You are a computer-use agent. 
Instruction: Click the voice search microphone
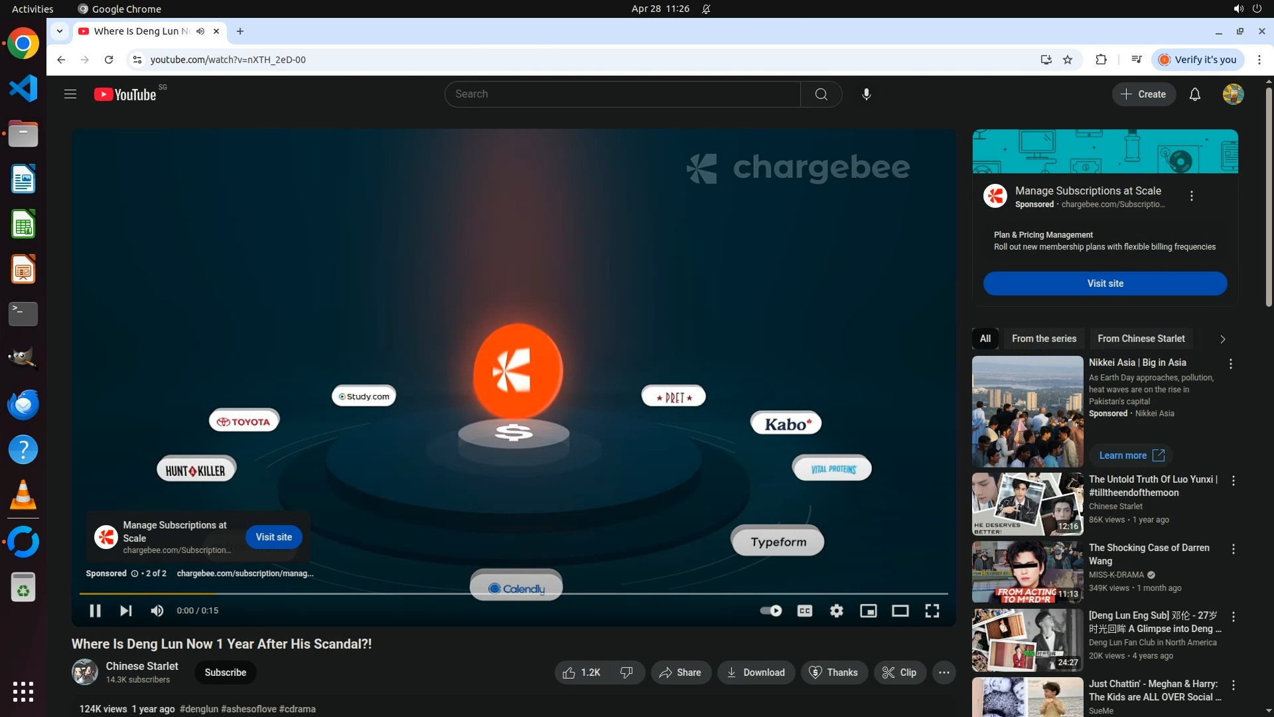tap(866, 94)
